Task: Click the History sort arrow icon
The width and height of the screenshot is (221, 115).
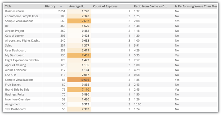Action: 61,6
